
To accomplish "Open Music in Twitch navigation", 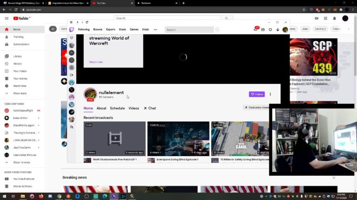I will [x=122, y=30].
